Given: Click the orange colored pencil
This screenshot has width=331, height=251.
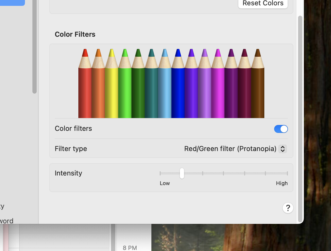Looking at the screenshot, I should point(98,90).
